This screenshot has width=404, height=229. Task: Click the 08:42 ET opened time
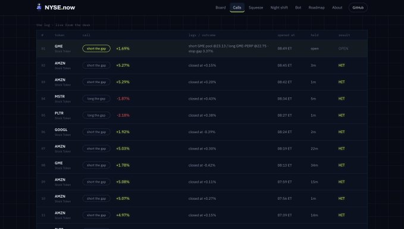point(285,82)
